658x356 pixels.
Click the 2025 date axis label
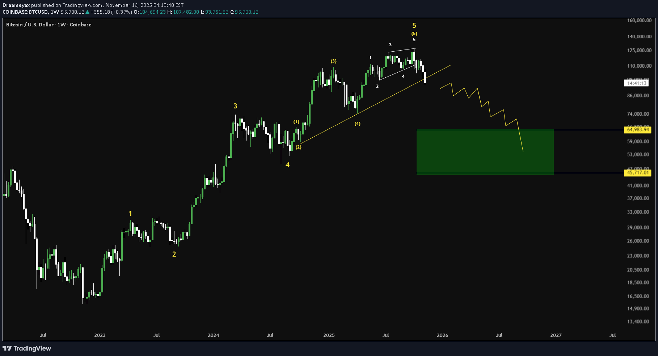coord(329,335)
